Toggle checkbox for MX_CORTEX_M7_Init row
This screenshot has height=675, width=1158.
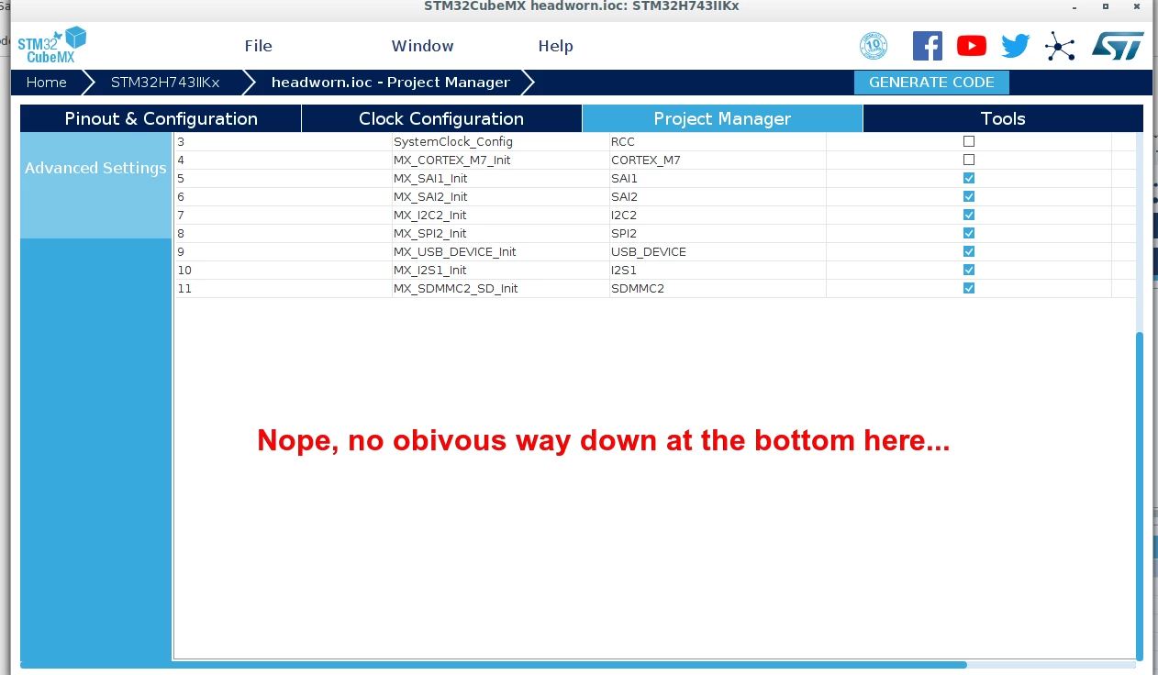click(969, 160)
